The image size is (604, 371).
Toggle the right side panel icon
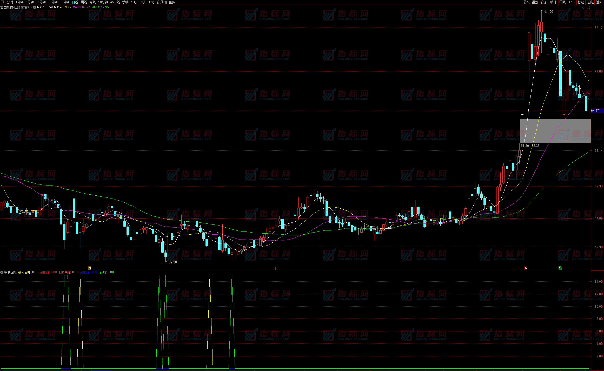[588, 7]
